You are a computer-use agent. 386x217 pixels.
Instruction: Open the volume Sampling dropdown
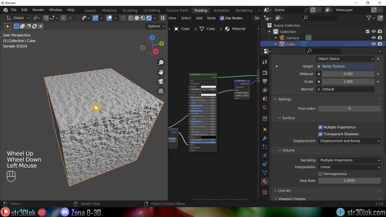pyautogui.click(x=350, y=160)
